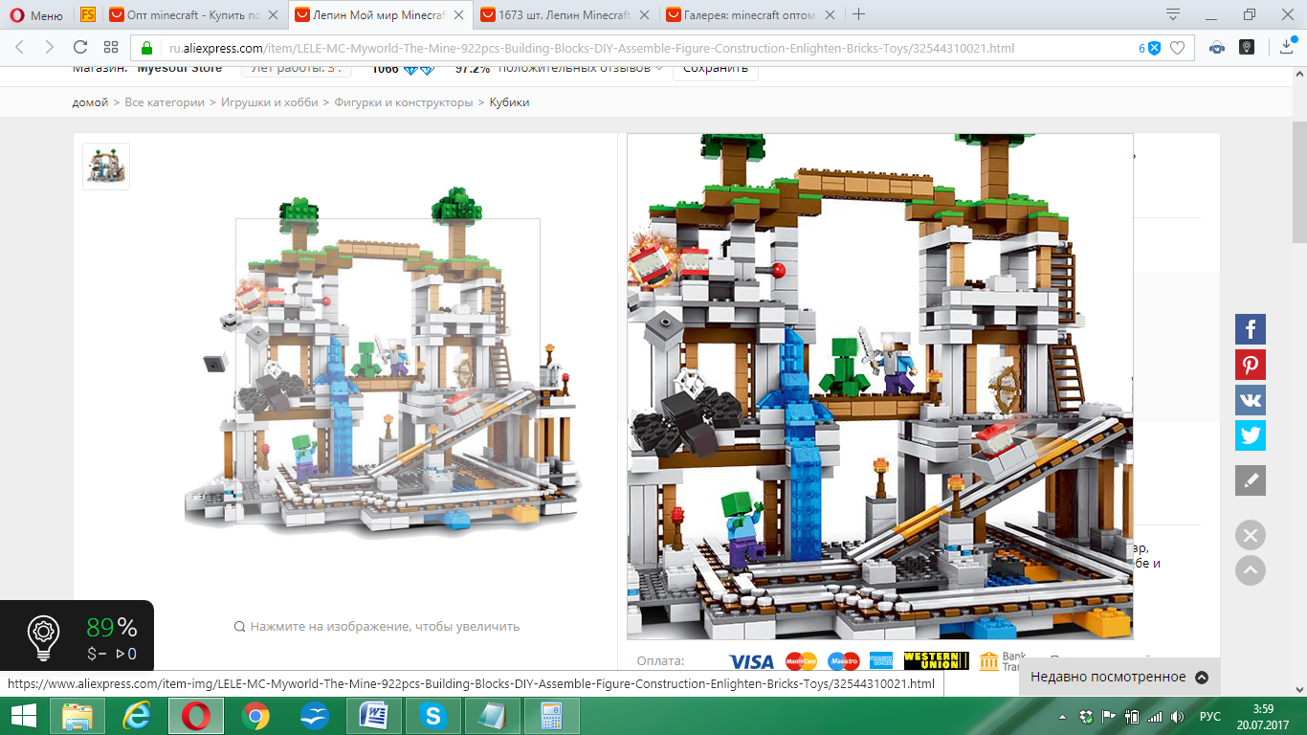Open the 'Игрушки и хобби' breadcrumb
1307x735 pixels.
pos(270,102)
